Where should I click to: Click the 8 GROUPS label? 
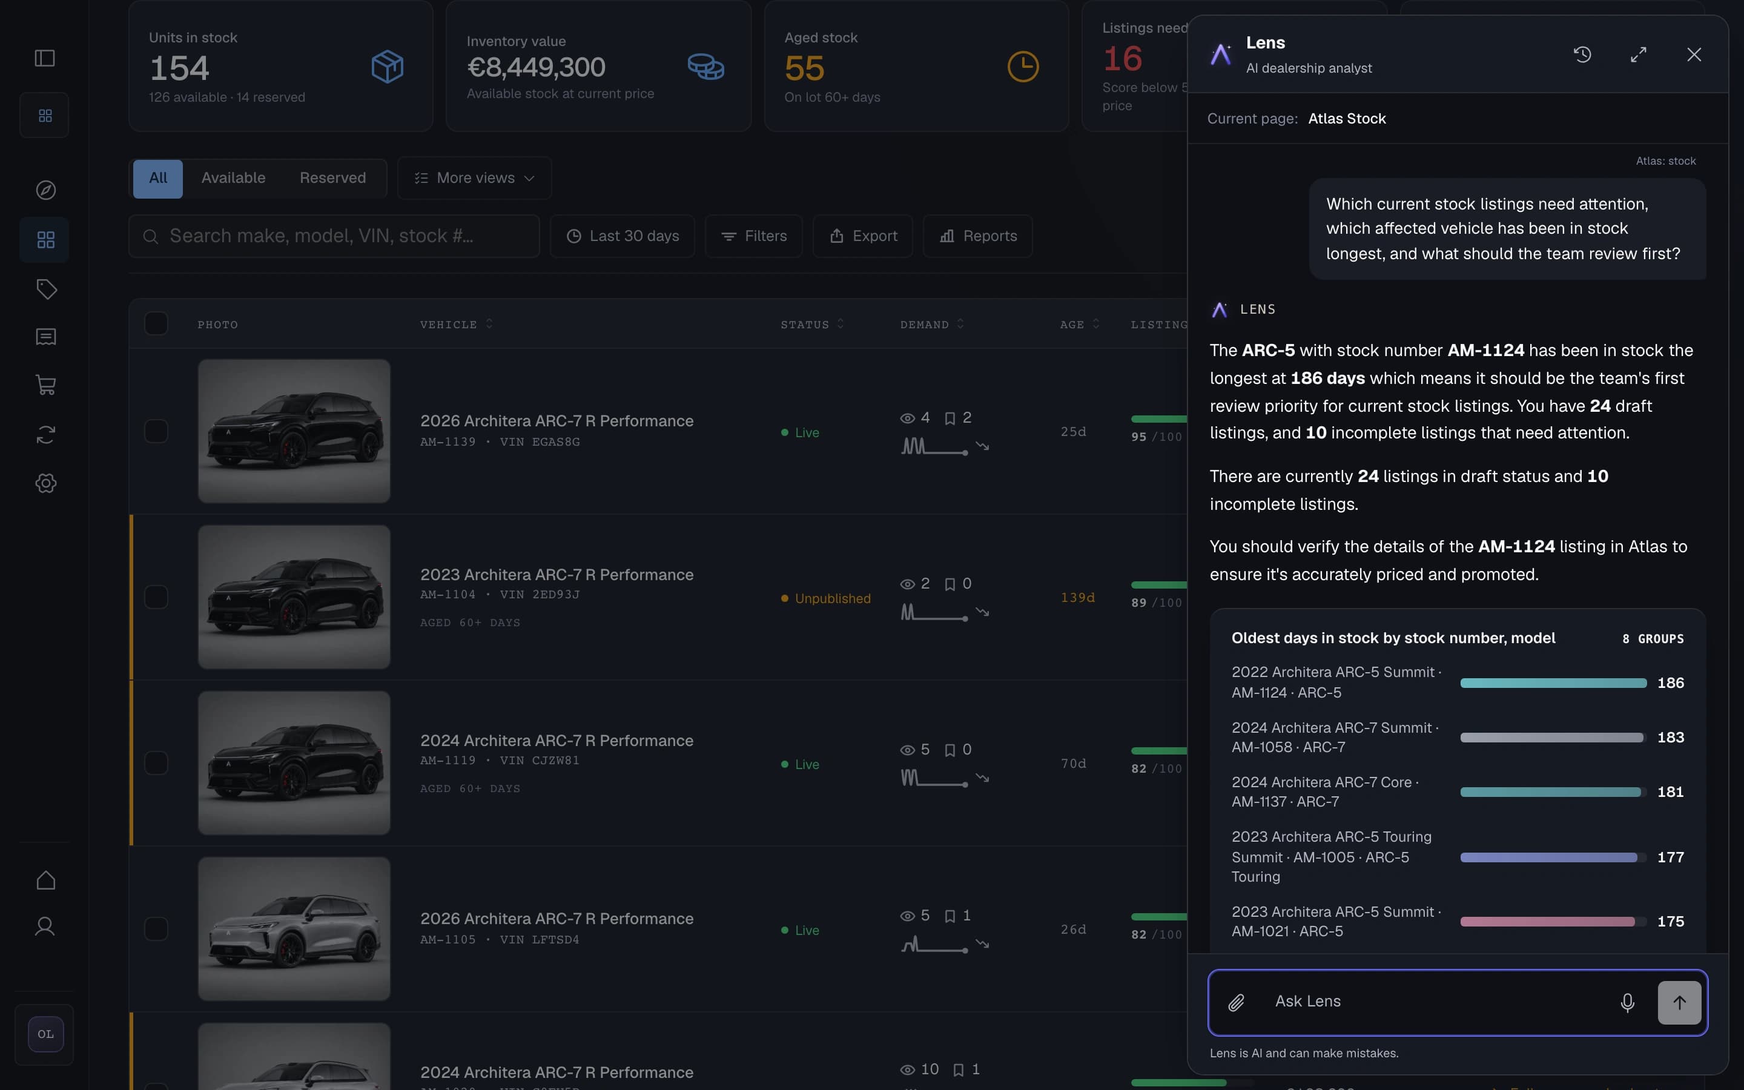1653,639
